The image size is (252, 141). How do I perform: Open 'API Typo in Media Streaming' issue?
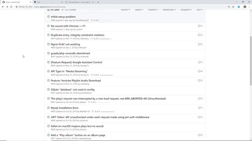[x=69, y=71]
